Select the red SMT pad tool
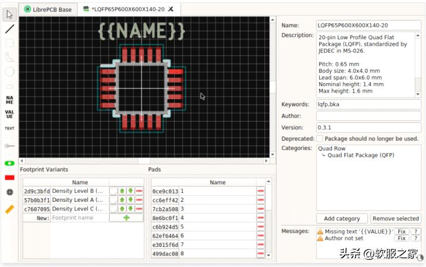The height and width of the screenshot is (267, 426). tap(10, 177)
